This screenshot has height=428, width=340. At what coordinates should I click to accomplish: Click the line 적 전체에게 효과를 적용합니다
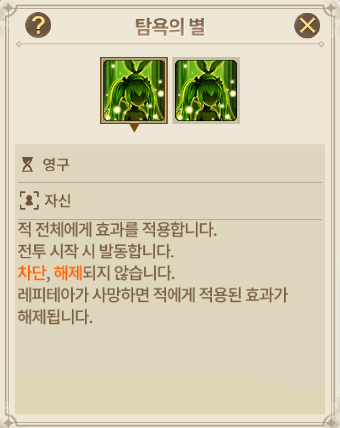click(x=117, y=229)
